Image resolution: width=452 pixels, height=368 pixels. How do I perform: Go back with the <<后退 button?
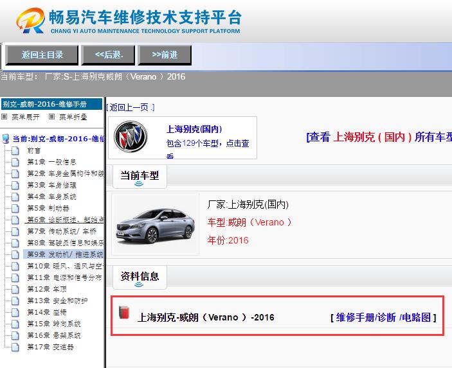coord(109,55)
